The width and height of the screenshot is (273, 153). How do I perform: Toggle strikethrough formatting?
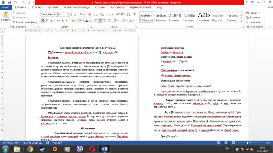click(x=58, y=21)
